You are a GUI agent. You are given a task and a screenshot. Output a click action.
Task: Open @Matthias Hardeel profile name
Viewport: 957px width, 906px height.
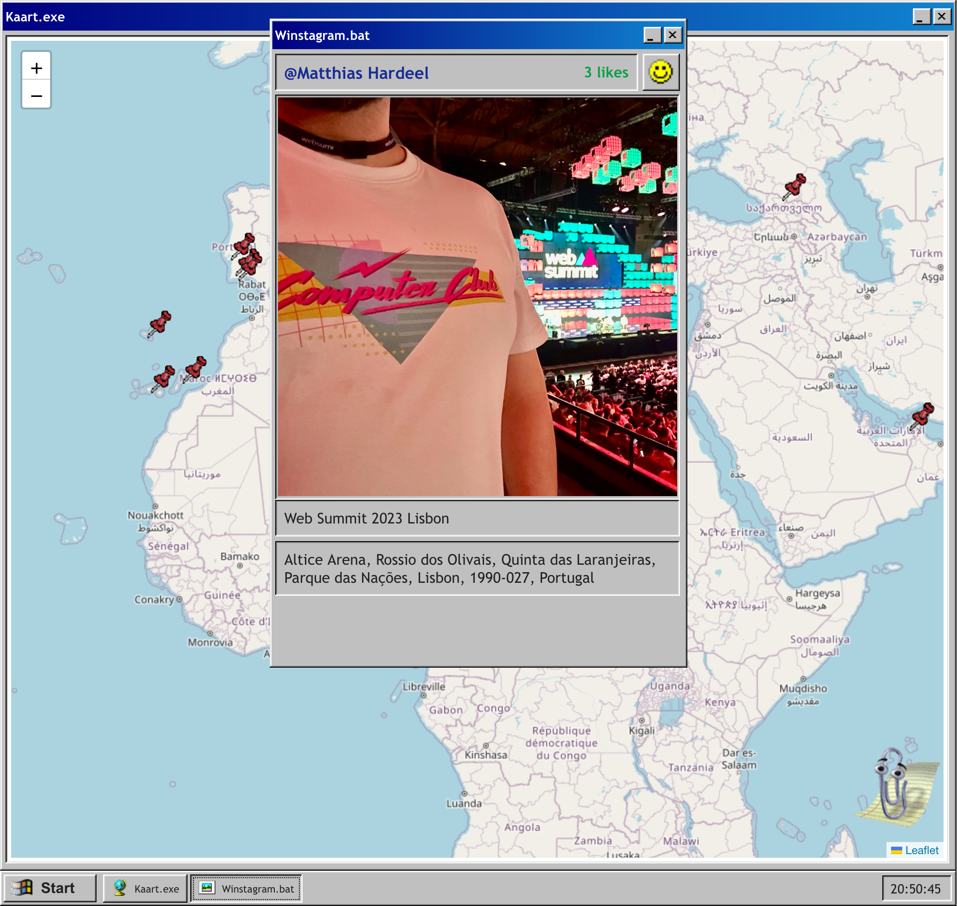click(x=356, y=73)
